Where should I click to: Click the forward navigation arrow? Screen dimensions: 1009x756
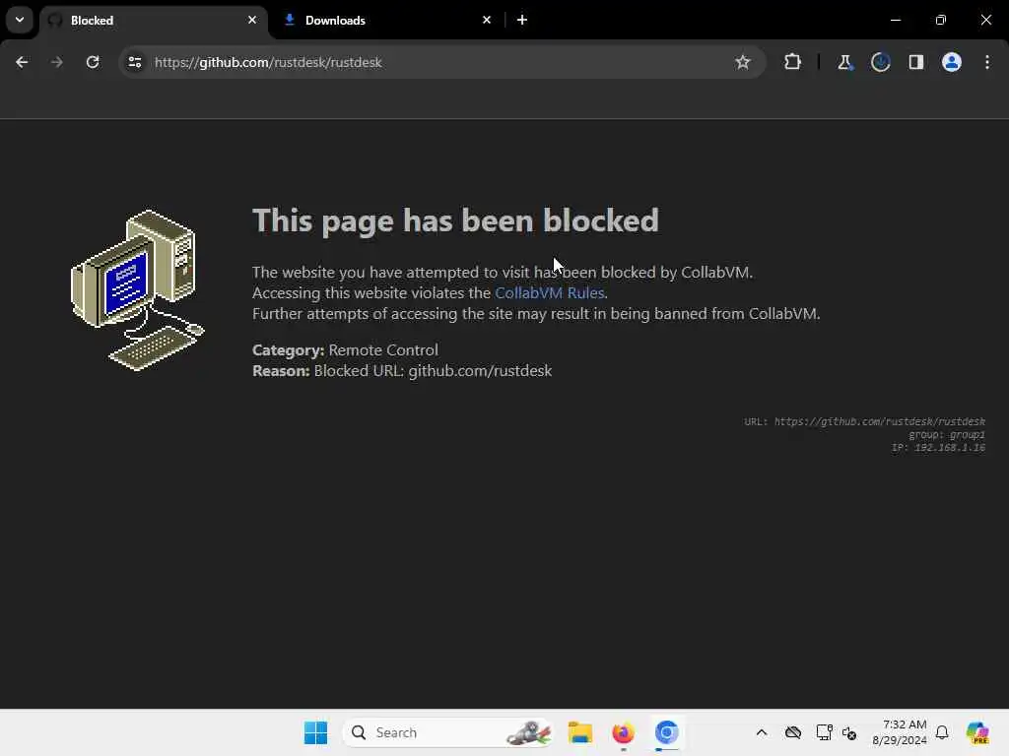click(x=56, y=62)
